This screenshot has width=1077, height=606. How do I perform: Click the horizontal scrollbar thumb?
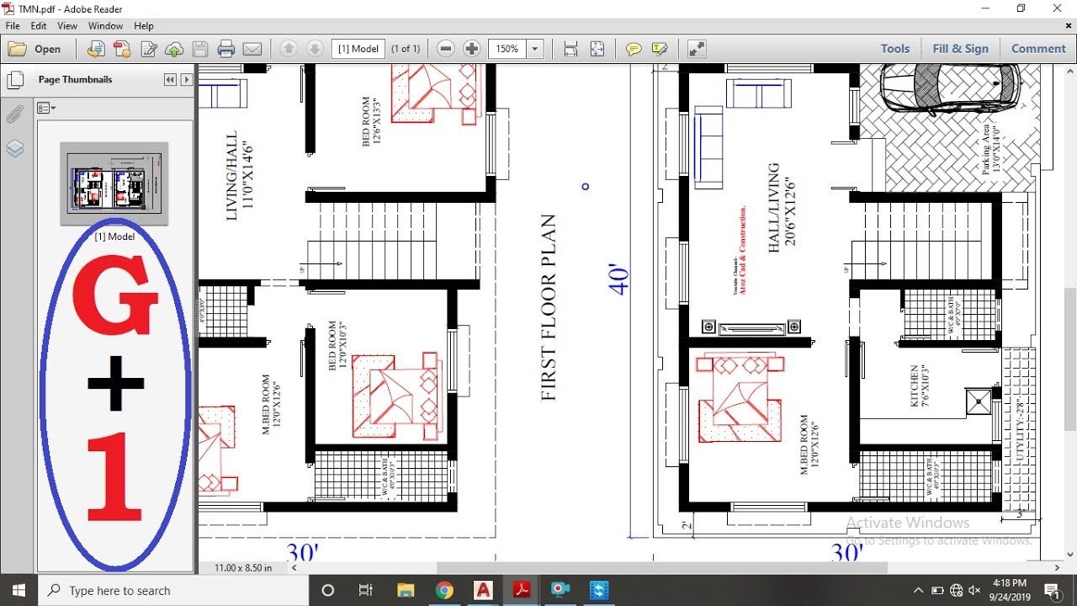[x=661, y=568]
